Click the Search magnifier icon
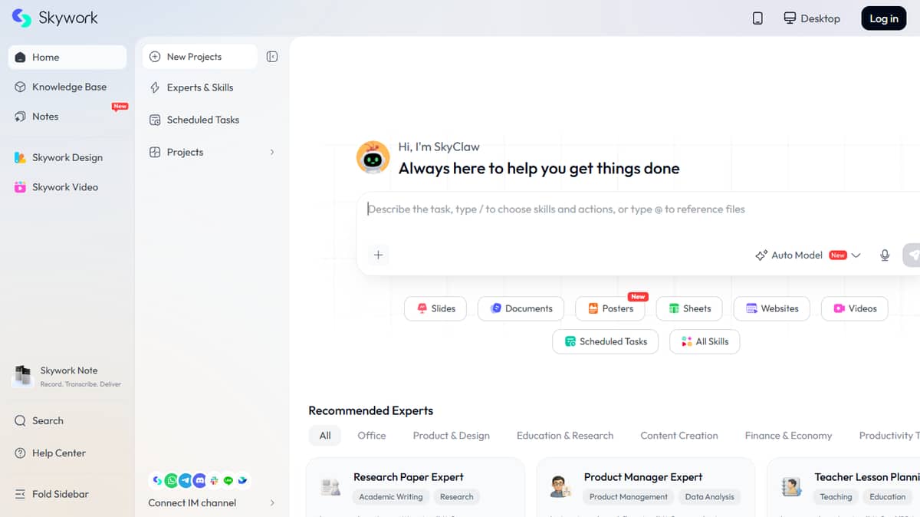This screenshot has height=517, width=920. click(21, 420)
